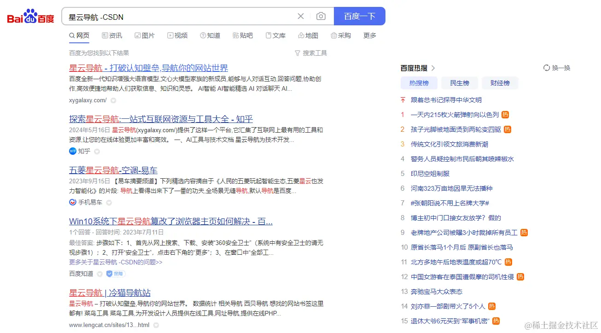The height and width of the screenshot is (333, 601).
Task: Open Win10系统下星云导航 result
Action: pyautogui.click(x=171, y=222)
